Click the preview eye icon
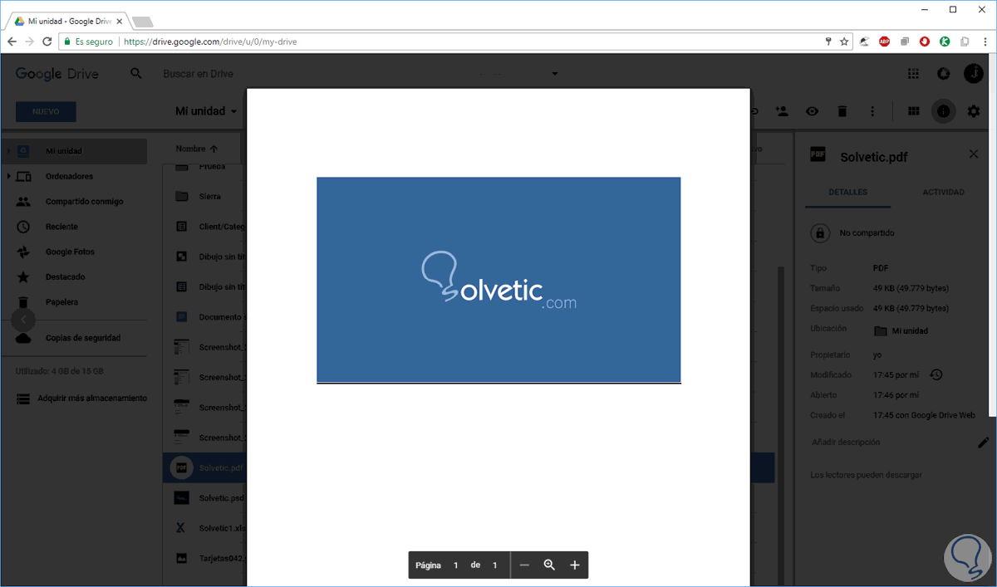997x587 pixels. 812,111
